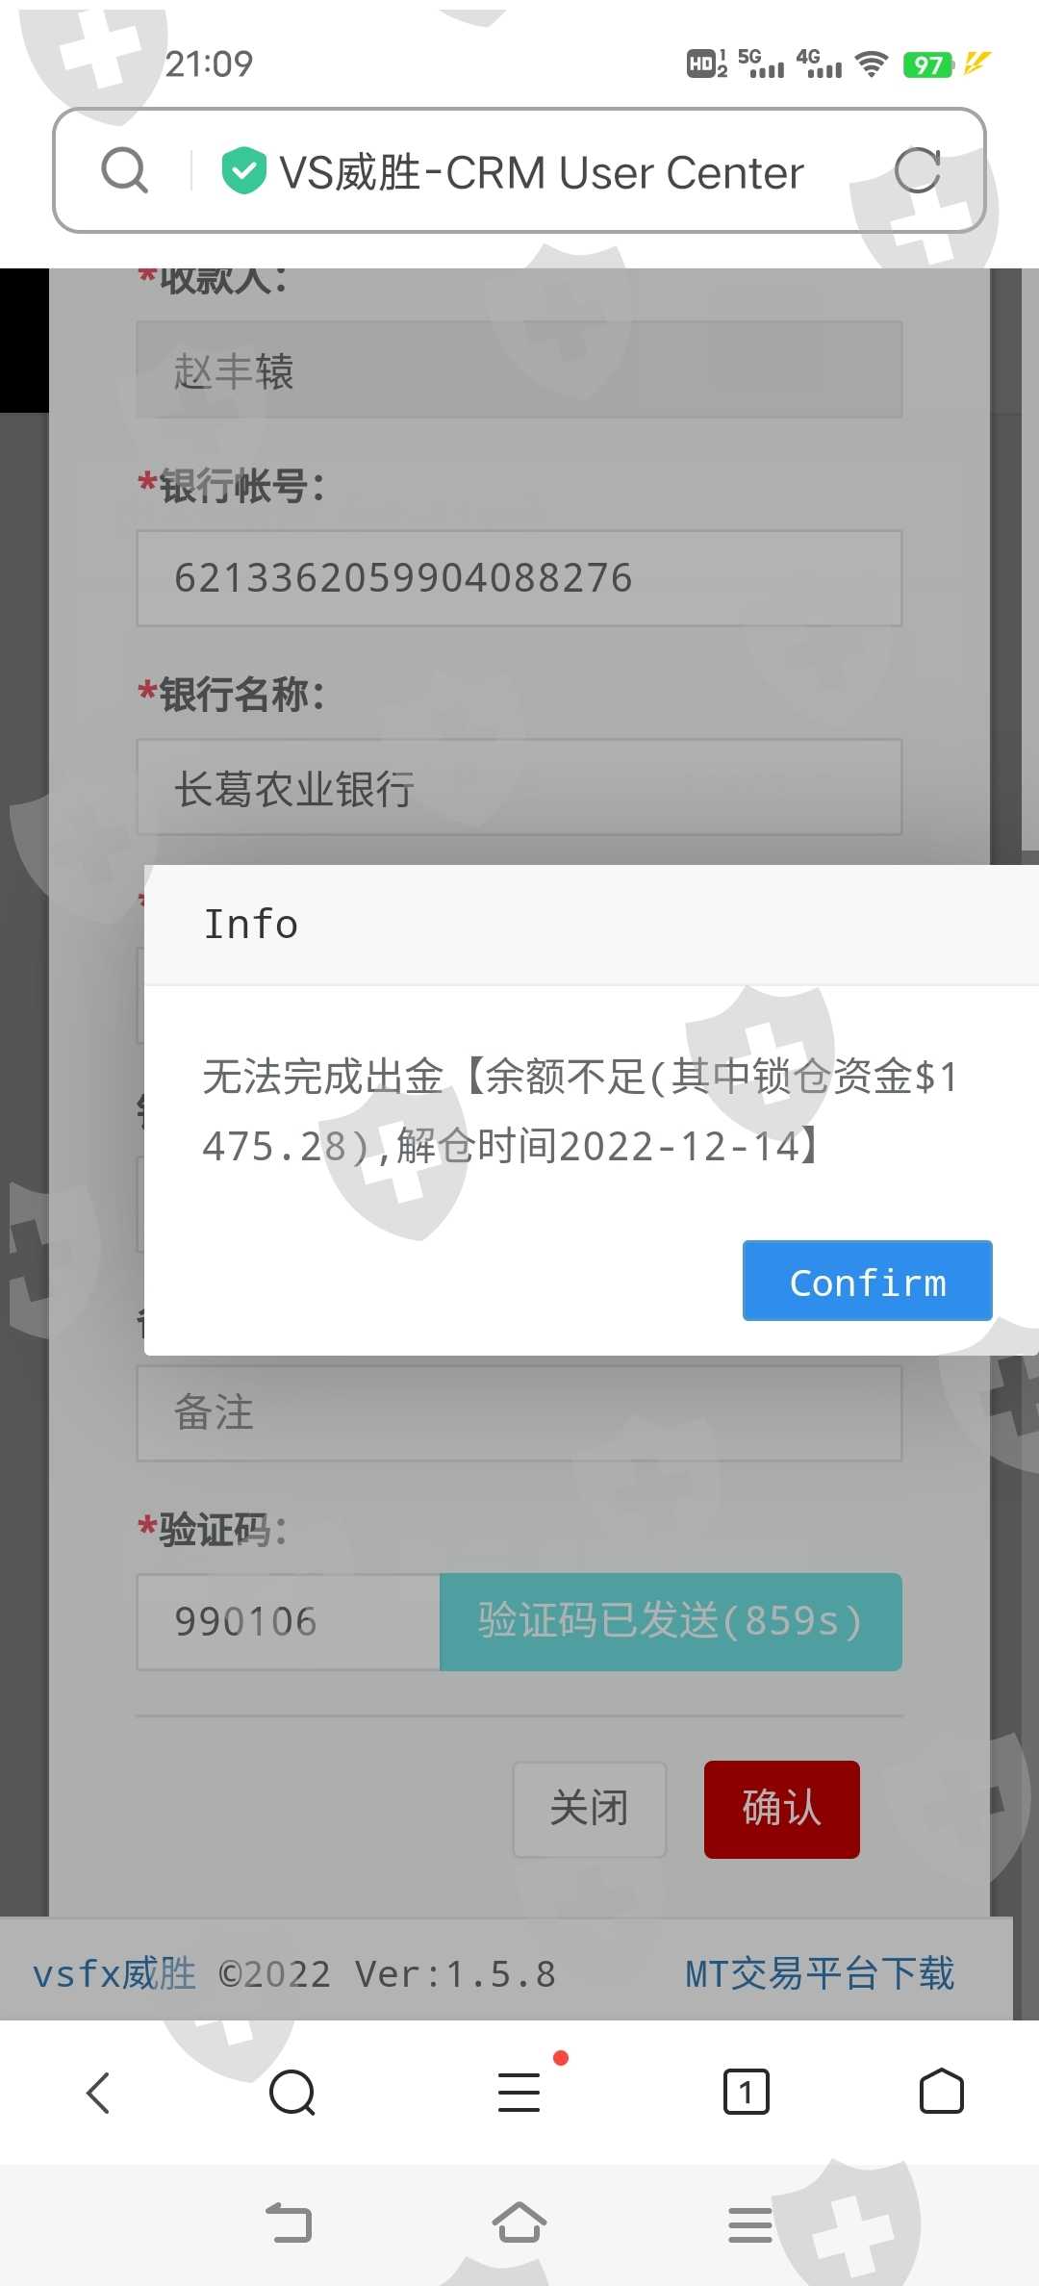This screenshot has width=1039, height=2286.
Task: Tap the Android system back button
Action: coord(290,2223)
